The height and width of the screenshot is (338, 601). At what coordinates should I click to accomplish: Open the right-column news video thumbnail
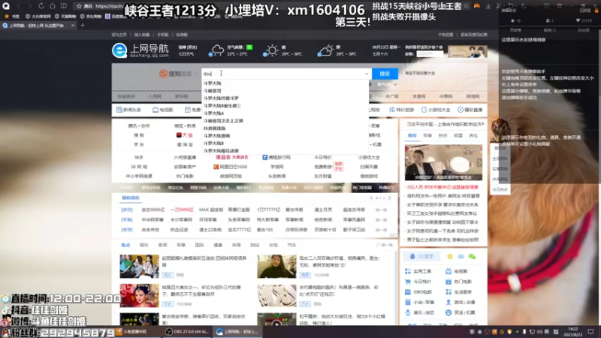443,162
